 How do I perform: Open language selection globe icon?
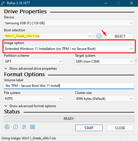click(7, 127)
